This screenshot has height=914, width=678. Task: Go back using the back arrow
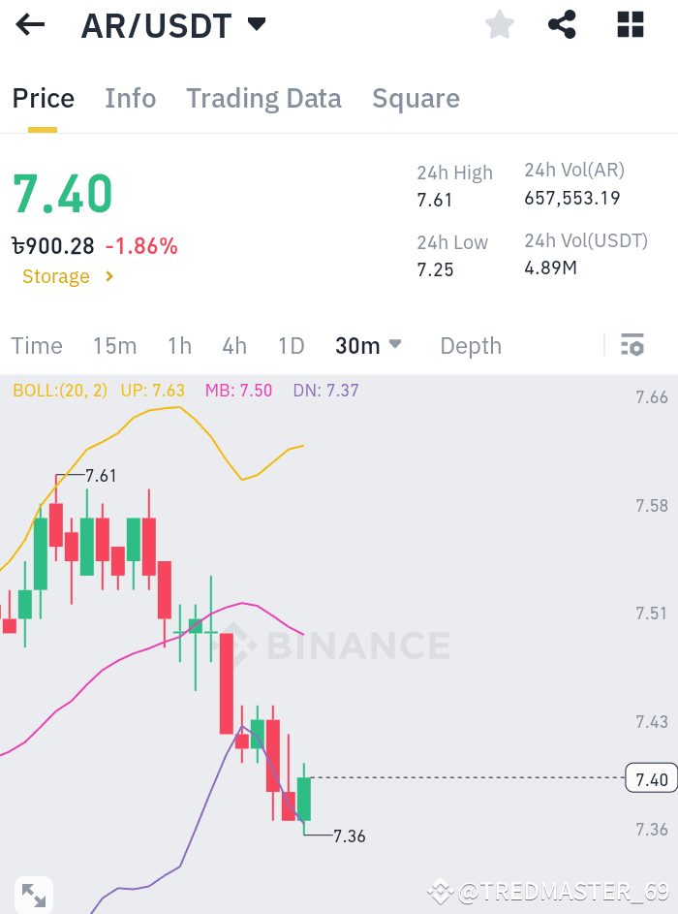(x=30, y=25)
